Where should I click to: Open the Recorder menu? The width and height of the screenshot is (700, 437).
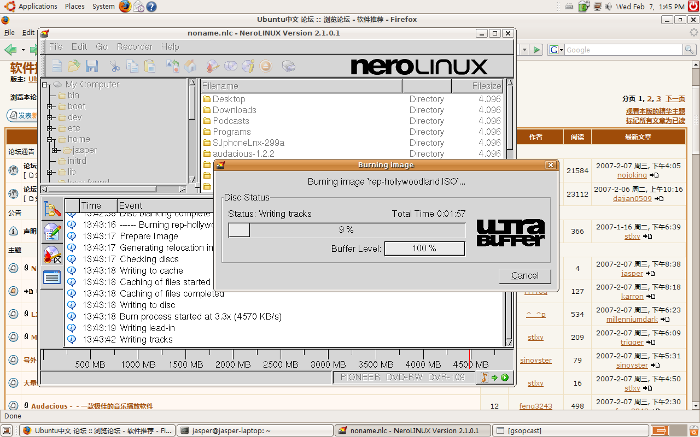(x=135, y=46)
